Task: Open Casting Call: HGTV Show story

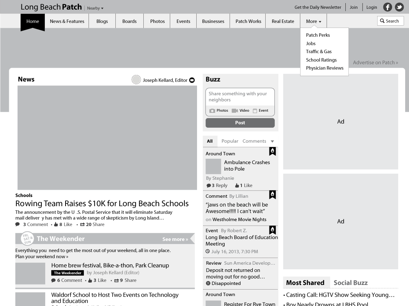Action: pos(340,295)
